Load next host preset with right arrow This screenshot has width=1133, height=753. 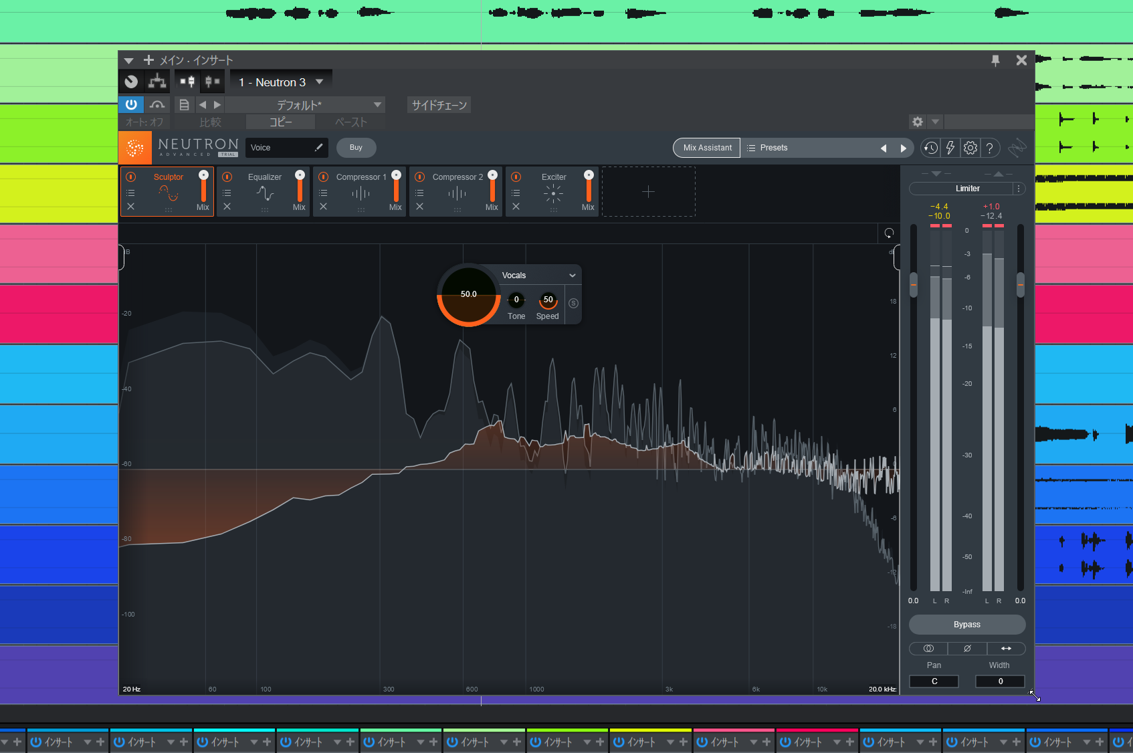pos(217,105)
